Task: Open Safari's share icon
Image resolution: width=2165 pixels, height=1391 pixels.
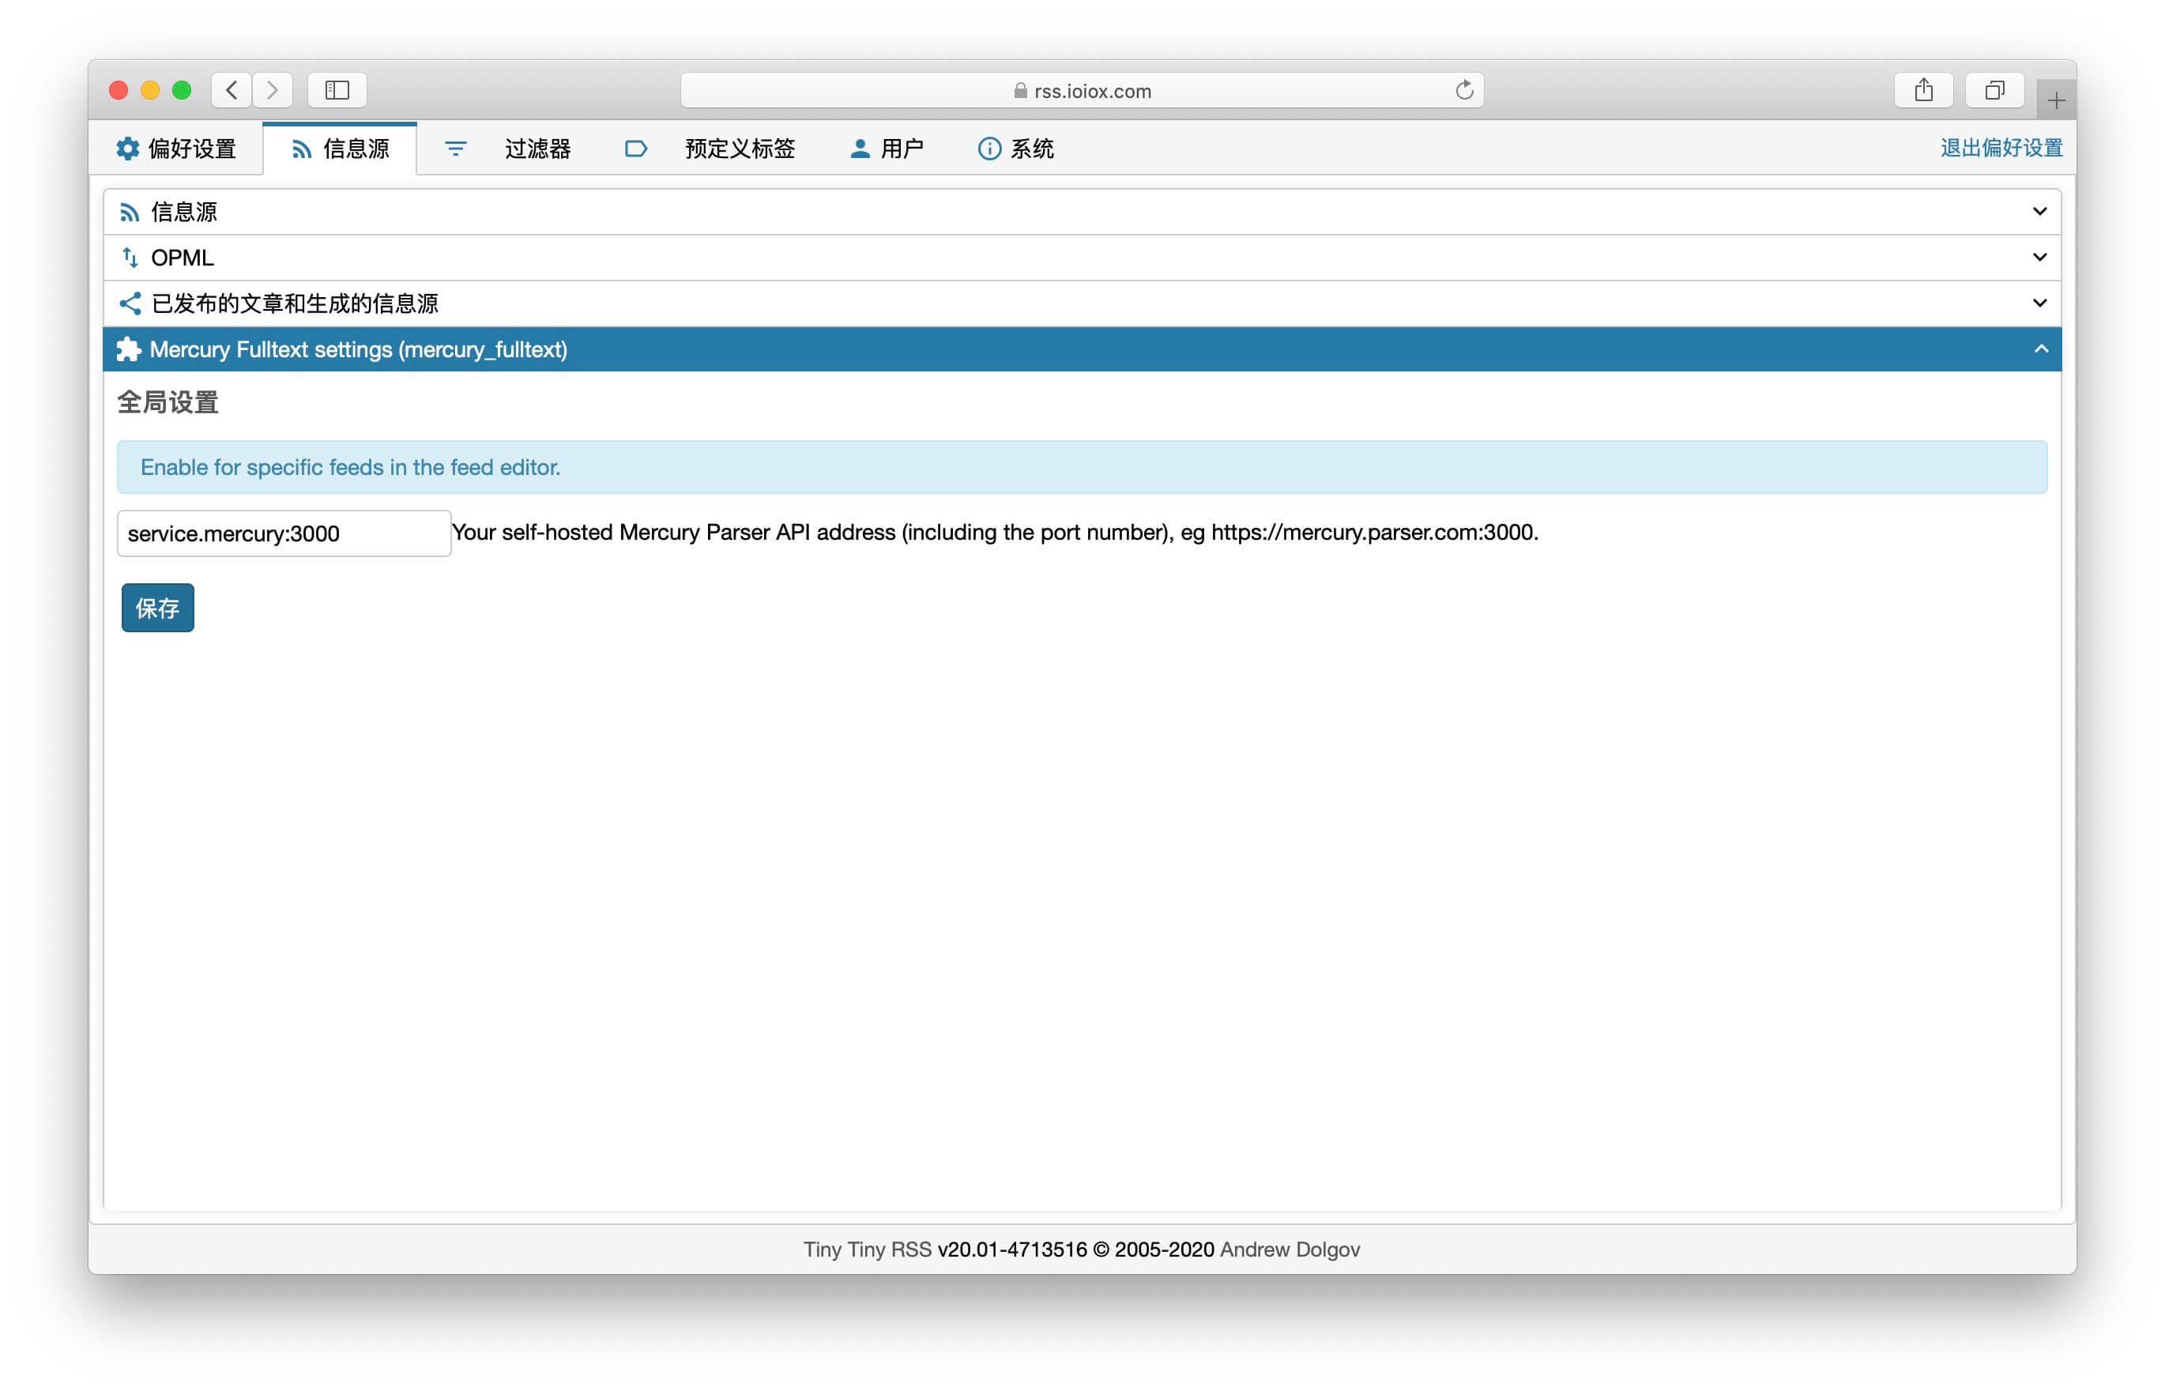Action: click(x=1923, y=90)
